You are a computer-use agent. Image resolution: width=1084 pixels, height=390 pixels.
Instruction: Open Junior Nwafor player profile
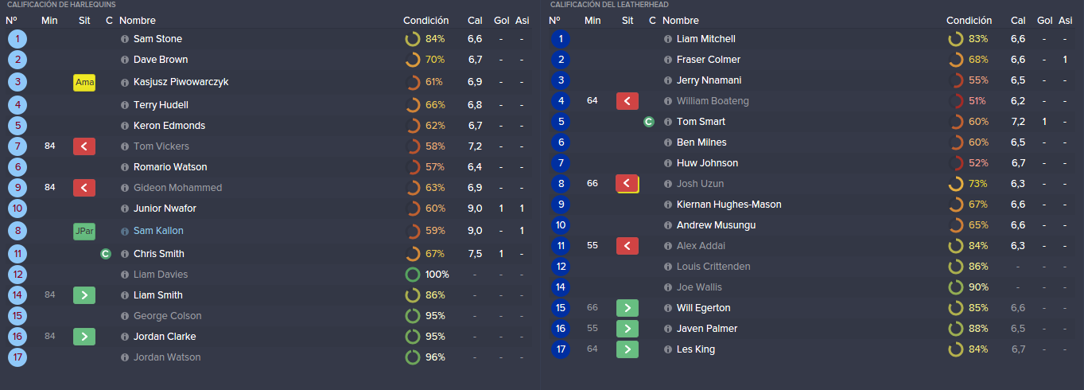[x=165, y=209]
